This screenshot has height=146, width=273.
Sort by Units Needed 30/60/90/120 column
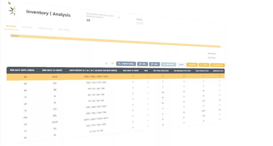click(x=93, y=71)
